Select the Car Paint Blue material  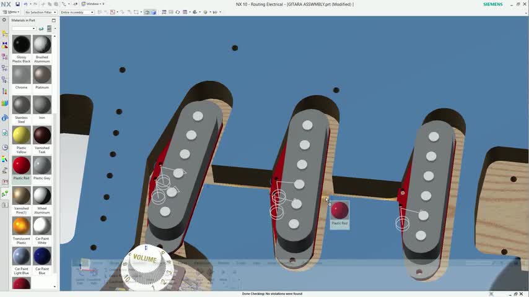coord(42,261)
